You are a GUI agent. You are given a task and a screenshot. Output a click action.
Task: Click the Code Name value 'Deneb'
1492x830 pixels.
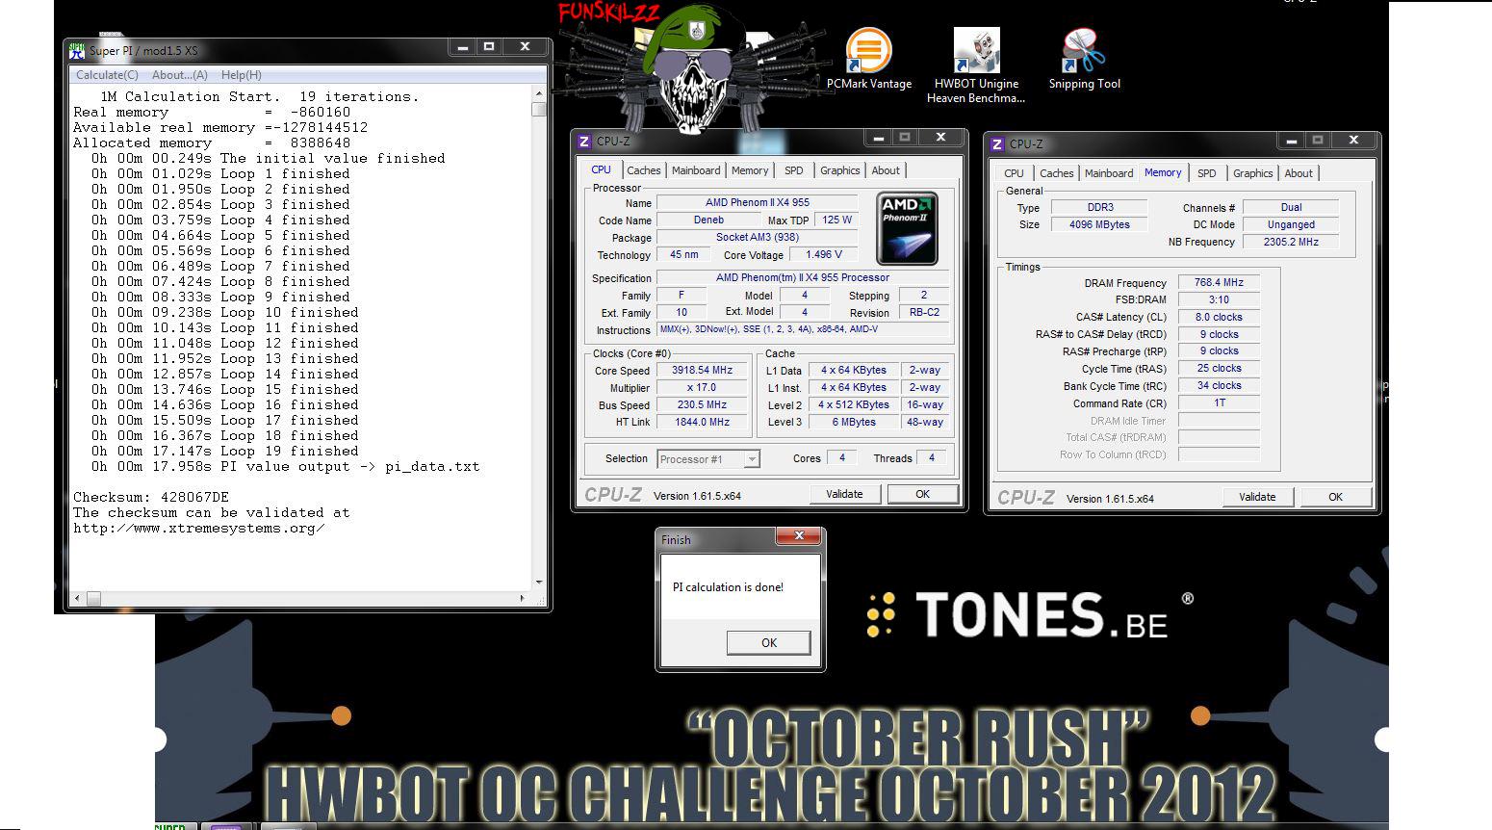pyautogui.click(x=708, y=220)
